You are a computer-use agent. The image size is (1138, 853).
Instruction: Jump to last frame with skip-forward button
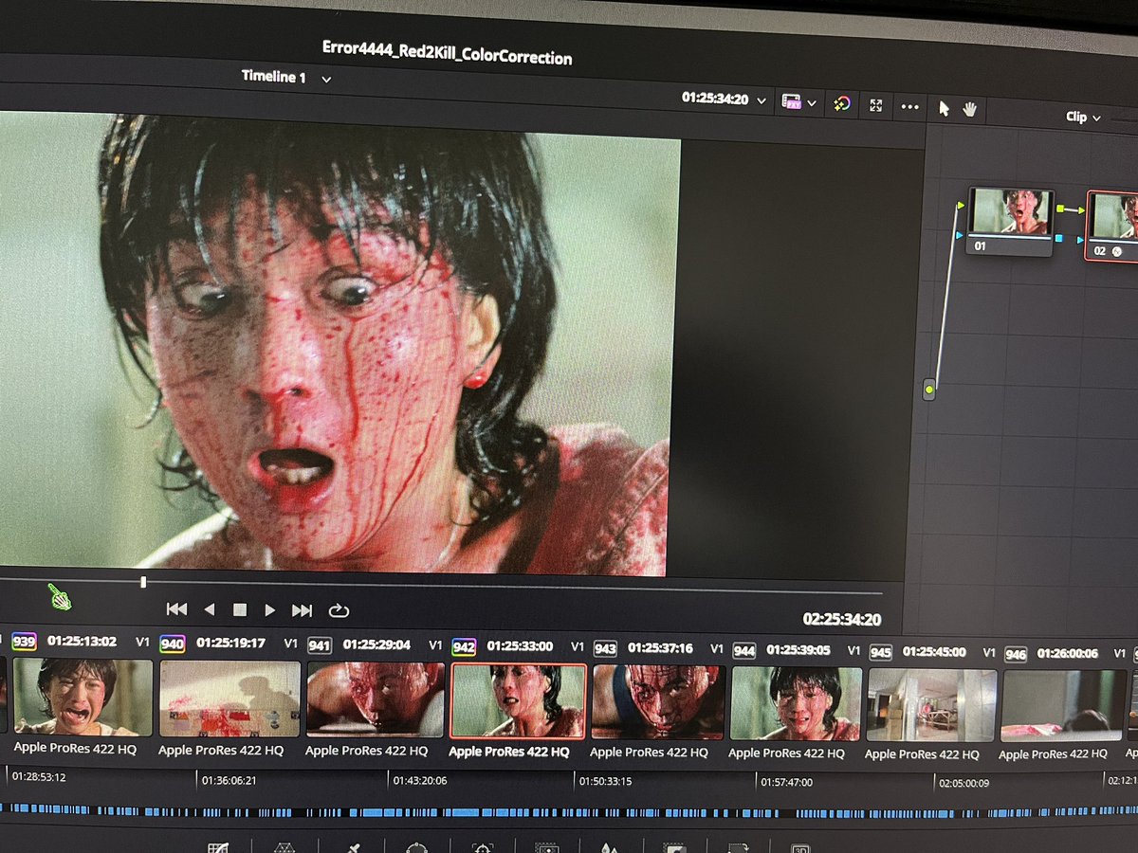303,611
